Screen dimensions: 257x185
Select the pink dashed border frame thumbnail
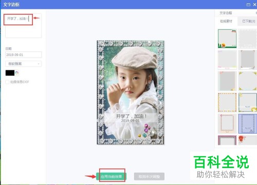pyautogui.click(x=227, y=124)
